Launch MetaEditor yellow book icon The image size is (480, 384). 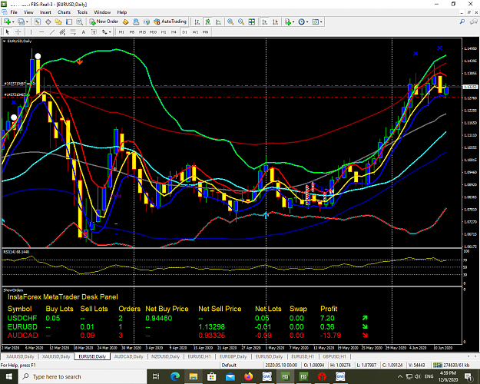click(125, 22)
